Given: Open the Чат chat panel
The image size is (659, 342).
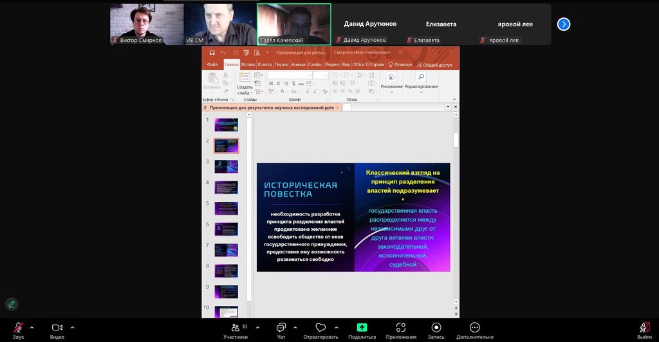Looking at the screenshot, I should point(281,328).
